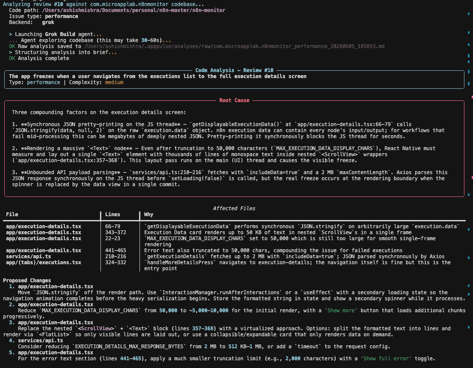Click the 'The app freezes when a user navigates' headline
Screen dimensions: 473x368
pos(158,76)
